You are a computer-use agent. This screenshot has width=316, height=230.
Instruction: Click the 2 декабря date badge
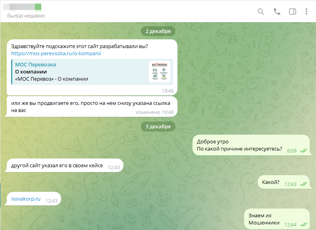coord(158,31)
